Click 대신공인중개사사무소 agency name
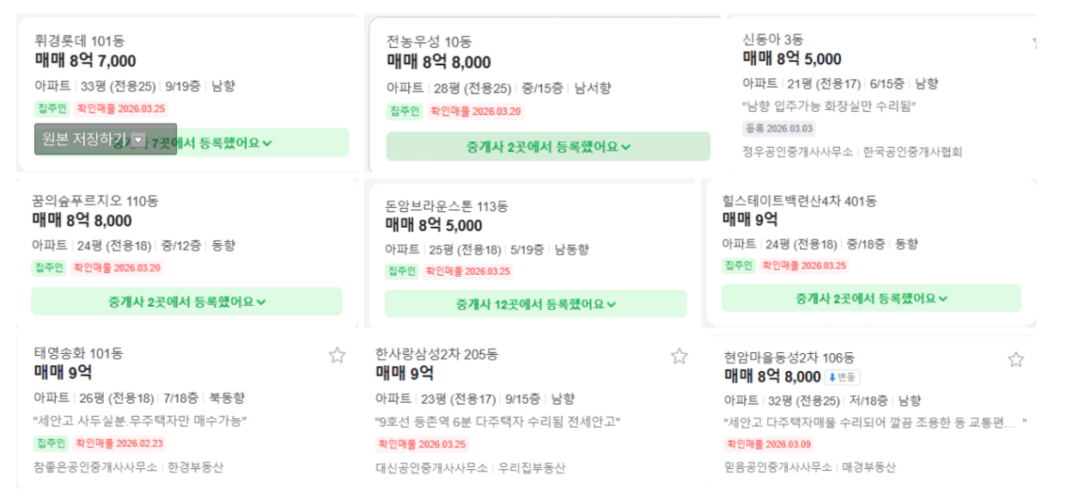The width and height of the screenshot is (1066, 500). point(431,468)
